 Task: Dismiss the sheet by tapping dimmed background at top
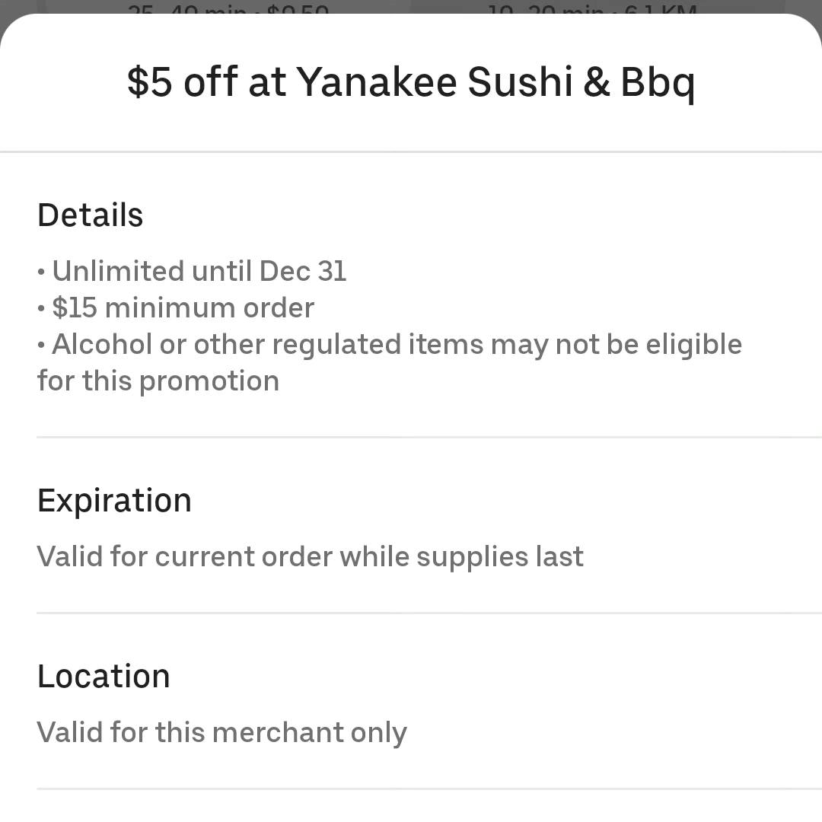[411, 5]
